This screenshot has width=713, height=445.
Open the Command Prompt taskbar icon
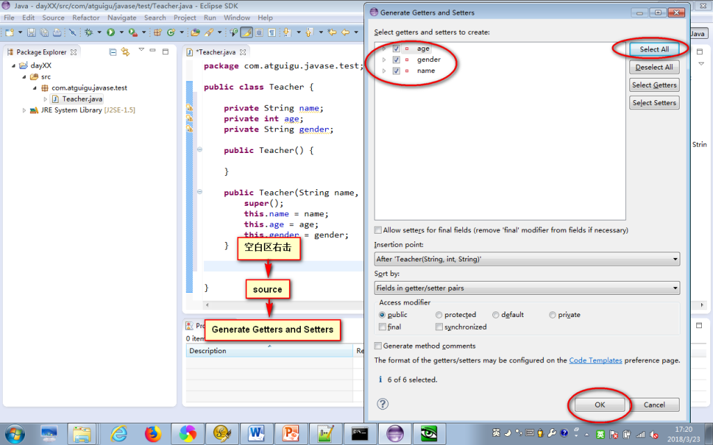tap(360, 434)
